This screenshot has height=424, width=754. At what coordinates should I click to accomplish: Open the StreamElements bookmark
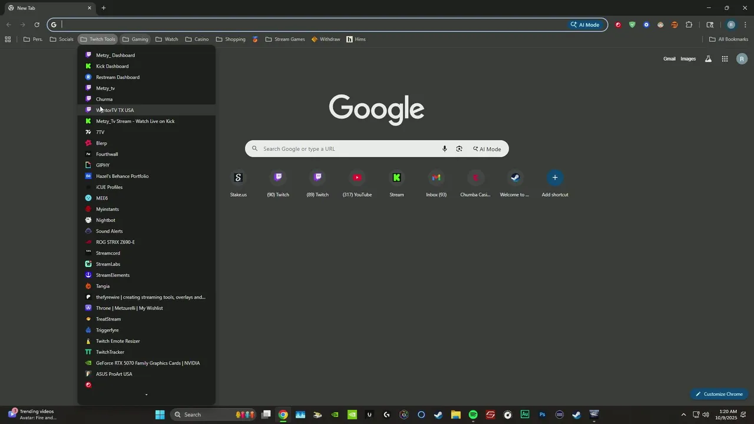coord(146,275)
